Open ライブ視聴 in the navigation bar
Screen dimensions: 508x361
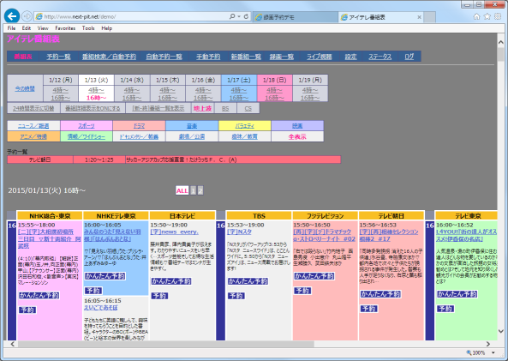pyautogui.click(x=320, y=57)
